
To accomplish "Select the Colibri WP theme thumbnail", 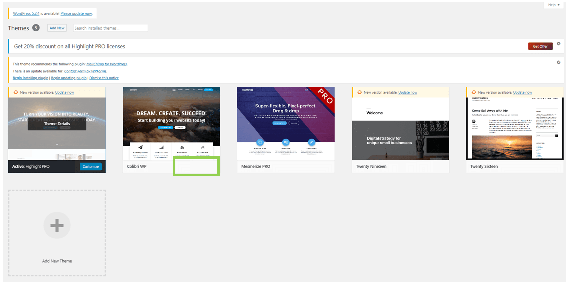I will coord(171,124).
